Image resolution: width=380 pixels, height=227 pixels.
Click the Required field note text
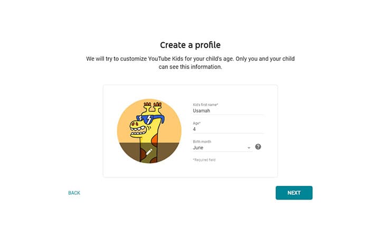tap(204, 159)
